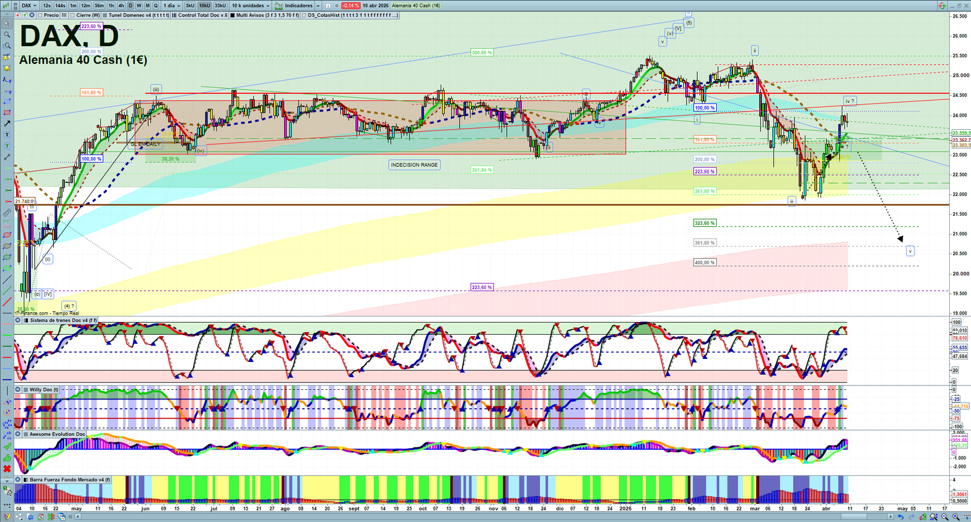Click the zoom out magnifier at bottom right
The image size is (971, 522).
pyautogui.click(x=945, y=517)
